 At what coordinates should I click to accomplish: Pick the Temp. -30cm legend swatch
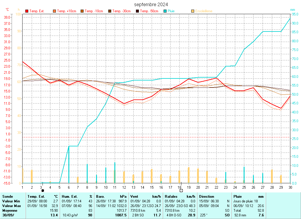pos(110,11)
